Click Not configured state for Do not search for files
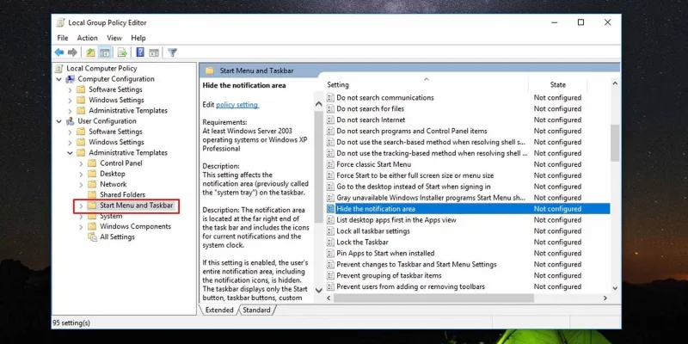 coord(557,109)
